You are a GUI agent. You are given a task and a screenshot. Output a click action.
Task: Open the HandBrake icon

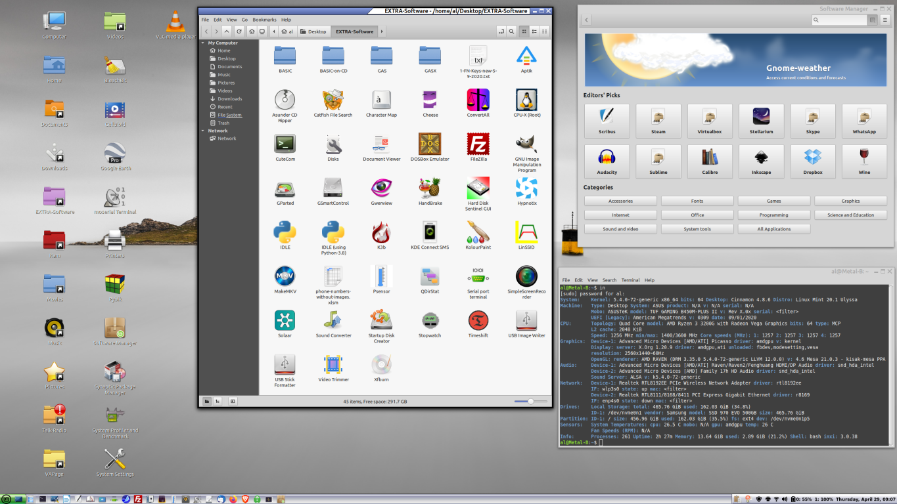pyautogui.click(x=430, y=188)
